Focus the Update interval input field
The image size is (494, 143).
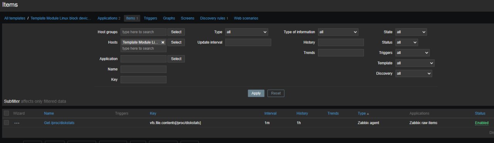click(248, 42)
